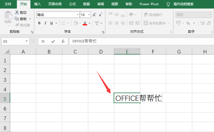Image resolution: width=214 pixels, height=132 pixels.
Task: Apply font color with the red A button
Action: (85, 23)
